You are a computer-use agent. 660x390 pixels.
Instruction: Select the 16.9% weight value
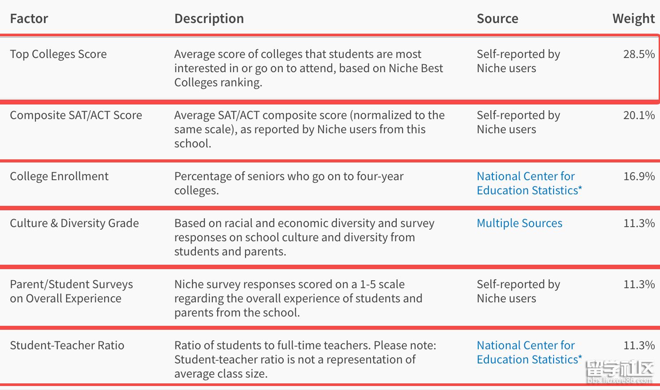coord(638,176)
